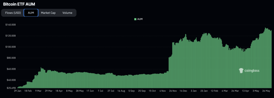This screenshot has height=98, width=274.
Task: Toggle the green AUM legend swatch
Action: 135,19
